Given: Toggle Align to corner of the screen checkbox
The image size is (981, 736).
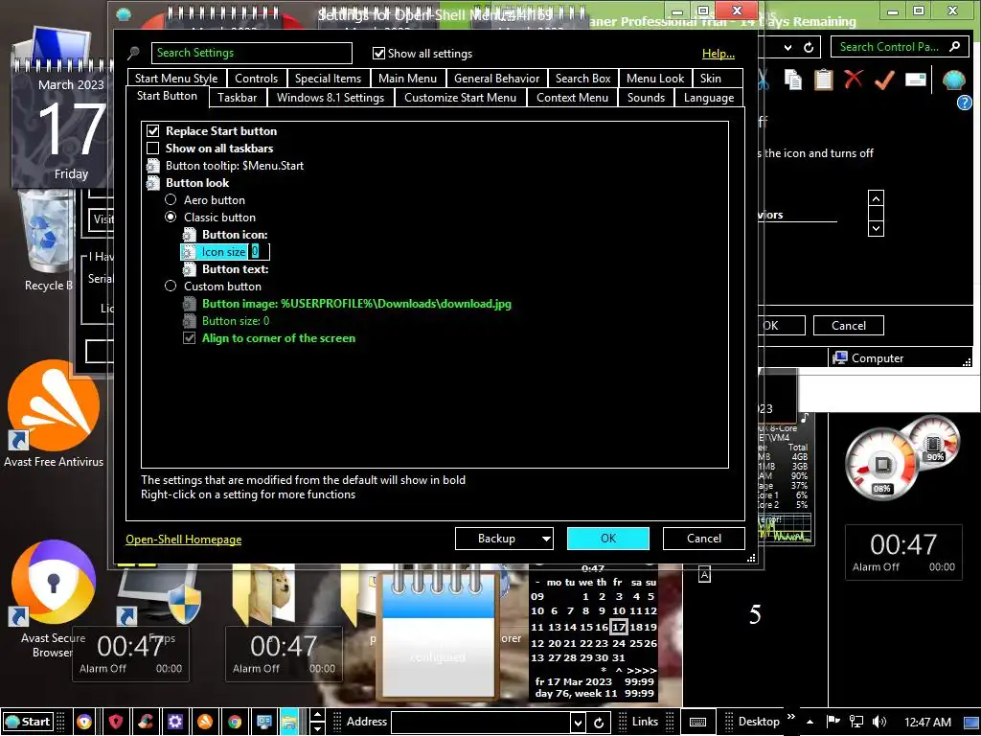Looking at the screenshot, I should tap(189, 338).
